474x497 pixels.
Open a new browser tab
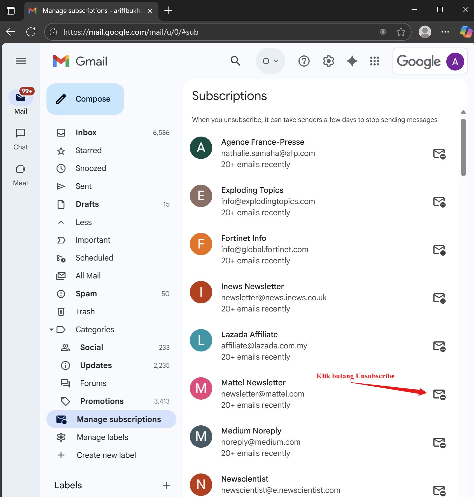[x=168, y=11]
